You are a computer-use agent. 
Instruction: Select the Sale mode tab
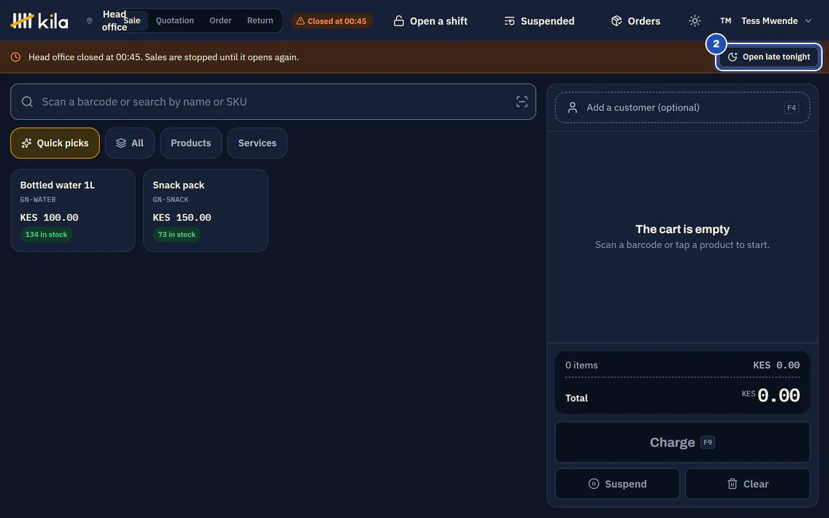tap(131, 21)
